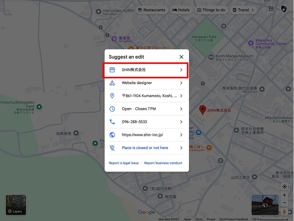Zoom in with the plus button
Image resolution: width=294 pixels, height=221 pixels.
pyautogui.click(x=285, y=195)
